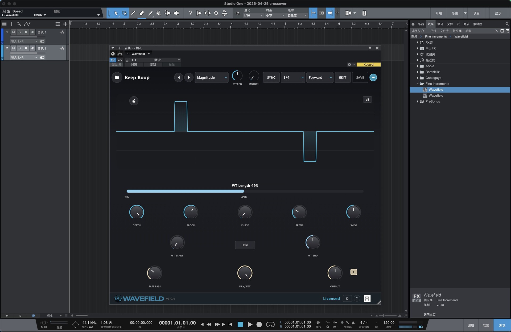Click the Fine Increments logo icon
The height and width of the screenshot is (332, 511).
(x=367, y=298)
